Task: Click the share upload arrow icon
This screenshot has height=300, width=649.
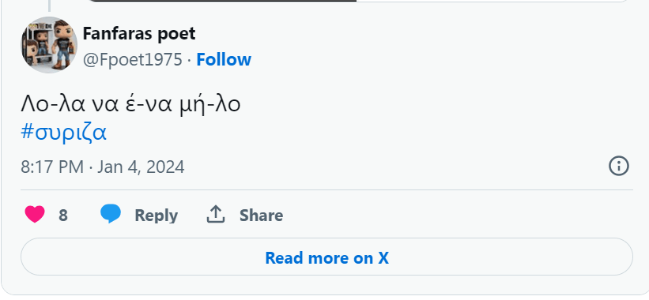Action: click(216, 215)
